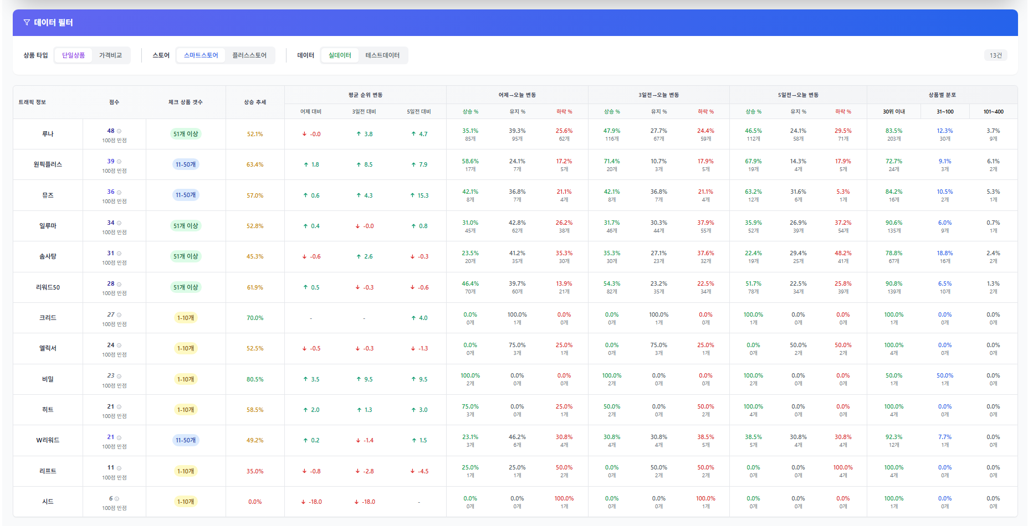1028x526 pixels.
Task: Click the 엘릭서 row name
Action: (x=48, y=348)
